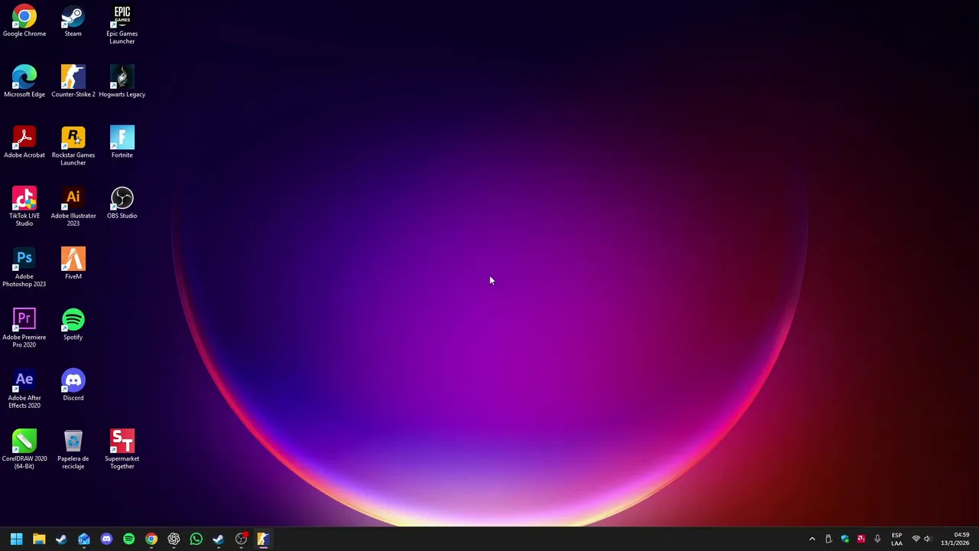Image resolution: width=979 pixels, height=551 pixels.
Task: Select Adobe After Effects 2020 desktop icon
Action: point(24,389)
